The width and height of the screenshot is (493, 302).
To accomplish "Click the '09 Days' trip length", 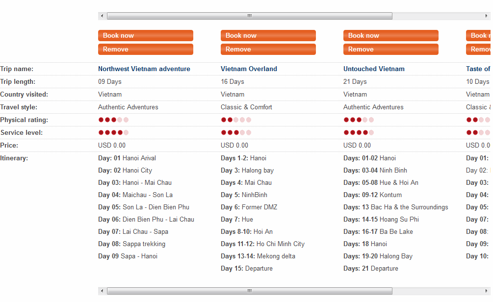I will [x=110, y=82].
